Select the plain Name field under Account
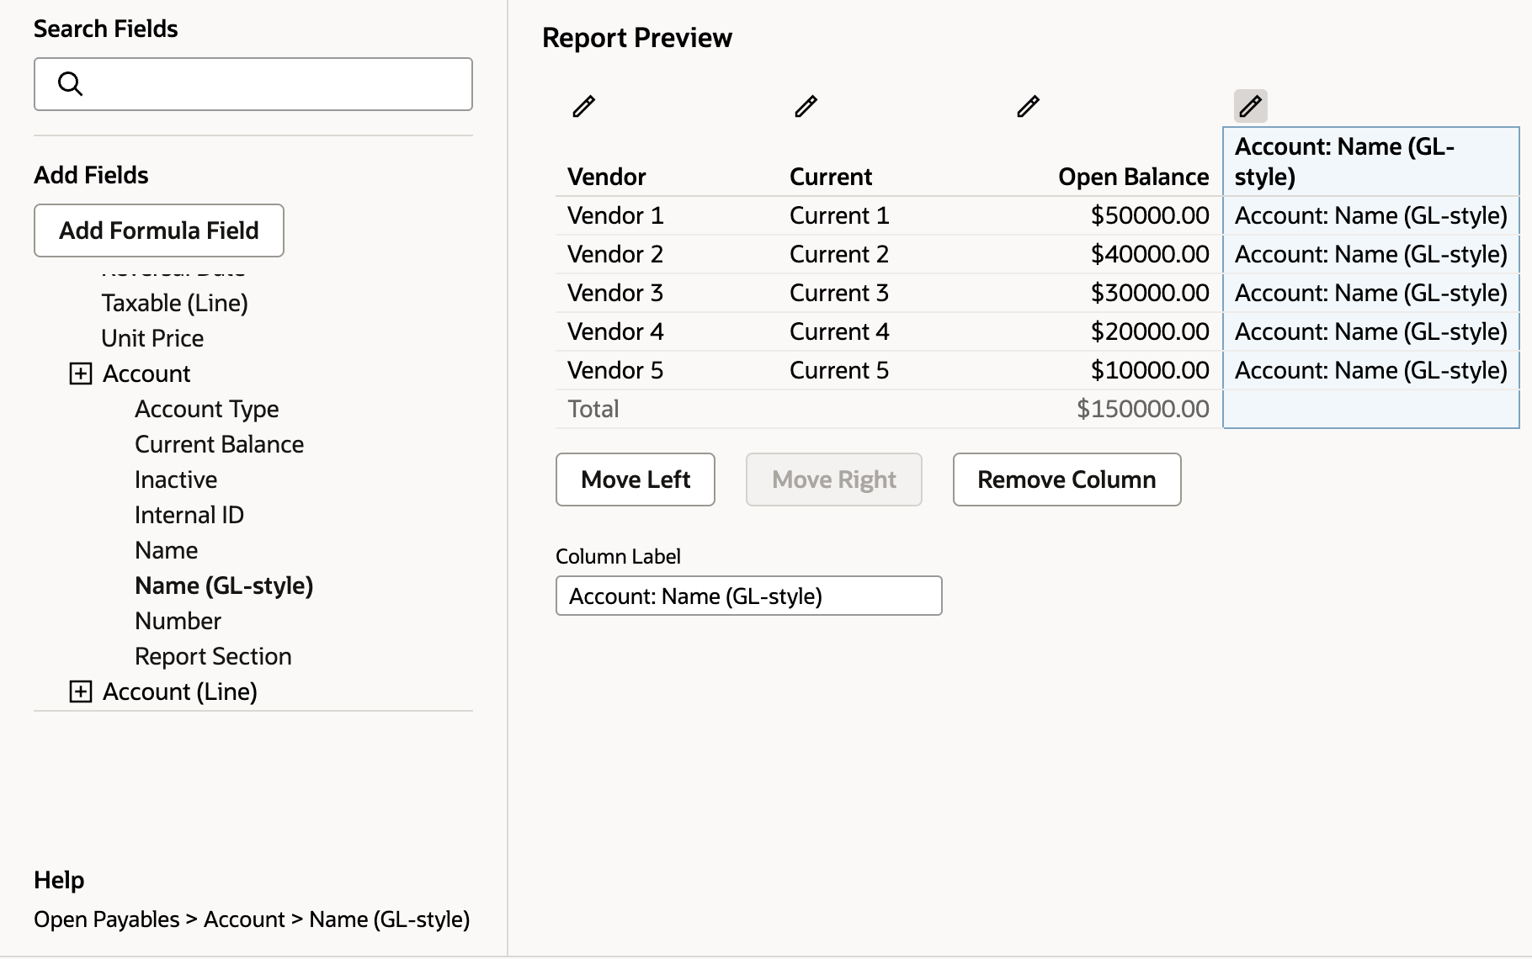 (x=166, y=550)
